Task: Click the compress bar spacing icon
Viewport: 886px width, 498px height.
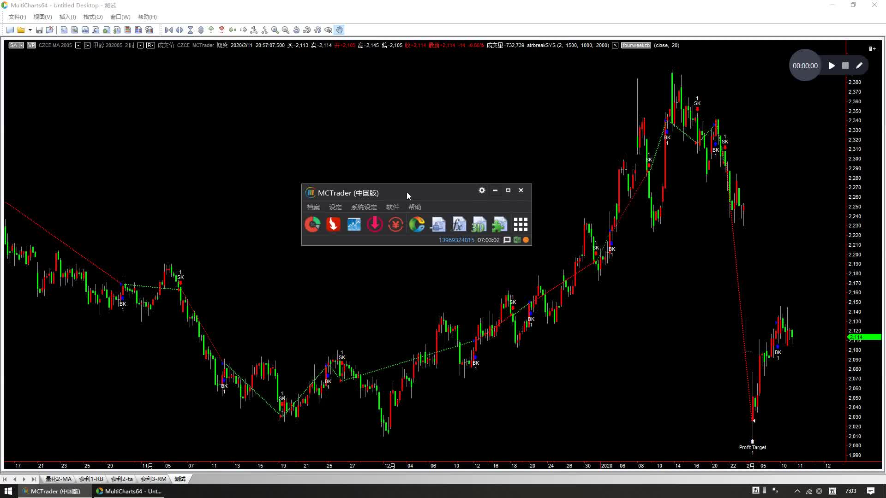Action: coord(169,30)
